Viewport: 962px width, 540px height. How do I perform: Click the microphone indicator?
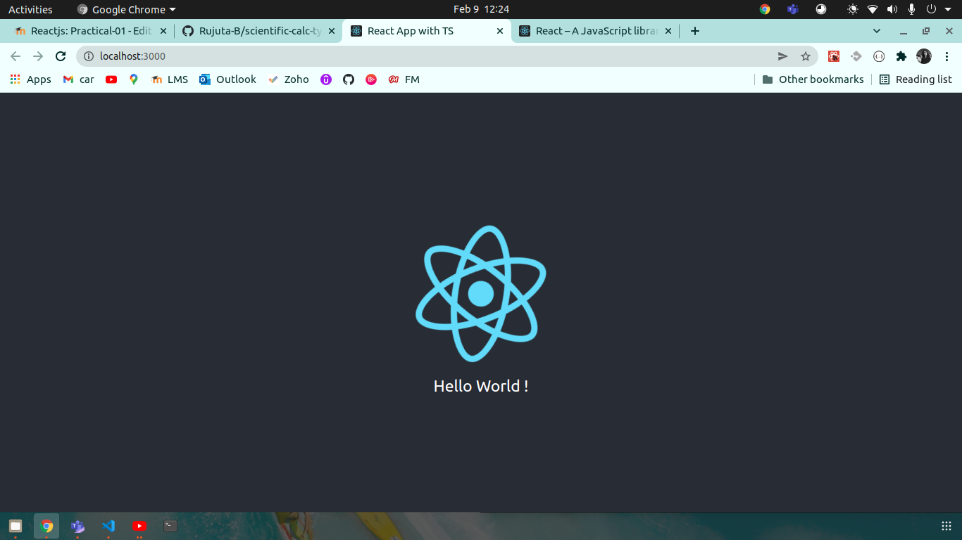[911, 9]
